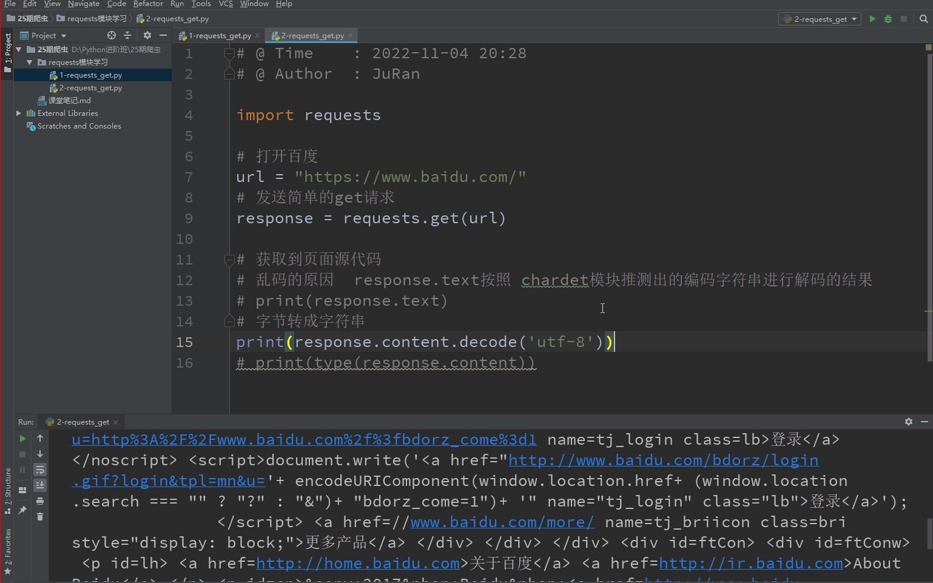Close the 1-requests_get.py tab

click(258, 36)
